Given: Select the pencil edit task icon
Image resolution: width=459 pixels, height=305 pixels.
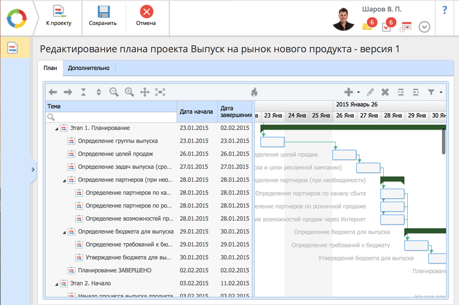Looking at the screenshot, I should (x=371, y=92).
